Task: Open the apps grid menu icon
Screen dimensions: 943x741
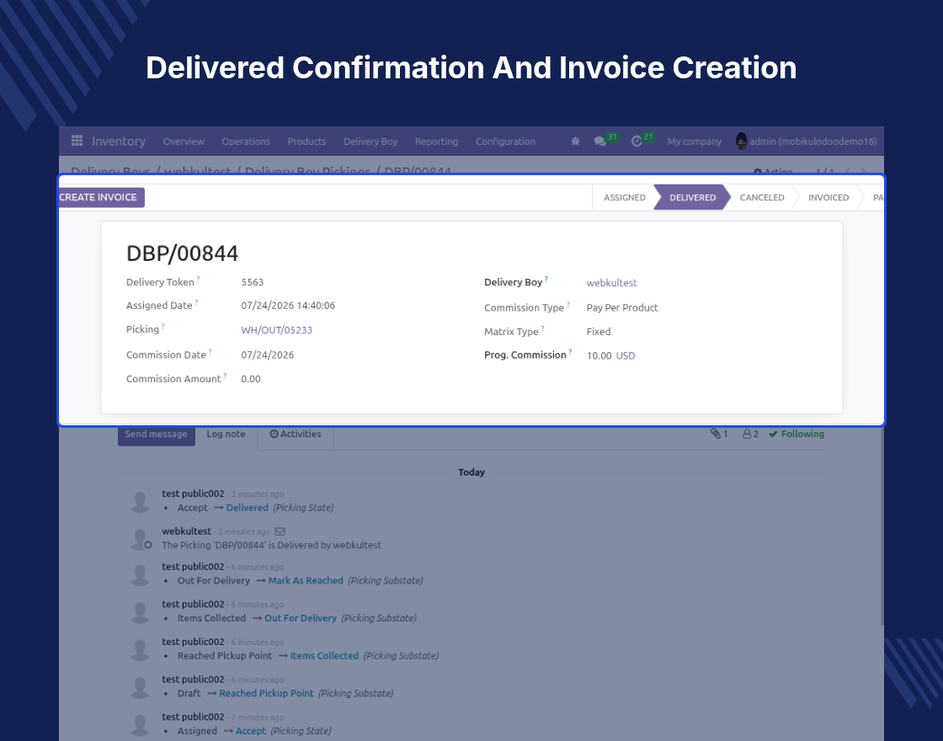Action: point(77,141)
